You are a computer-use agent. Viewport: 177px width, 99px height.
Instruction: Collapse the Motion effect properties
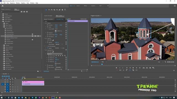pyautogui.click(x=45, y=23)
